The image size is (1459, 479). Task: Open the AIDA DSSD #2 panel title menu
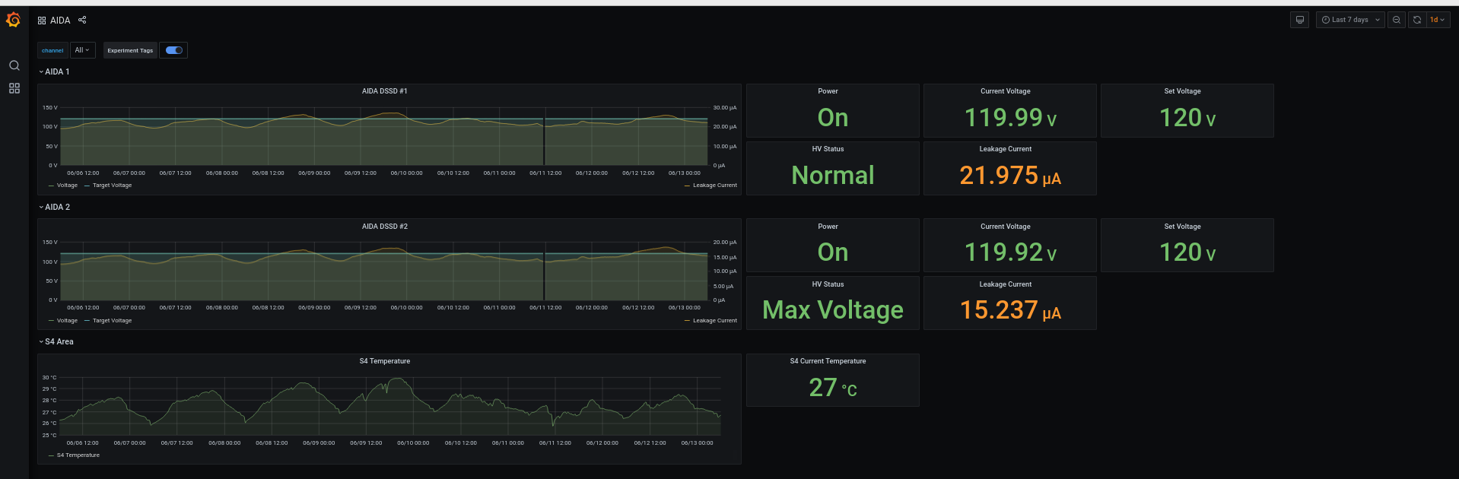click(384, 227)
